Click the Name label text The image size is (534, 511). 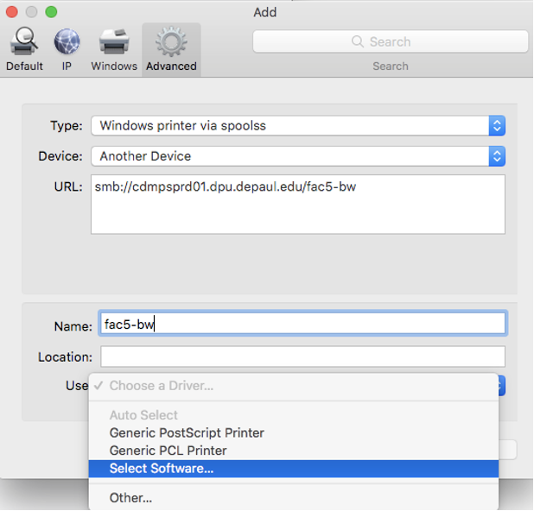(x=73, y=326)
